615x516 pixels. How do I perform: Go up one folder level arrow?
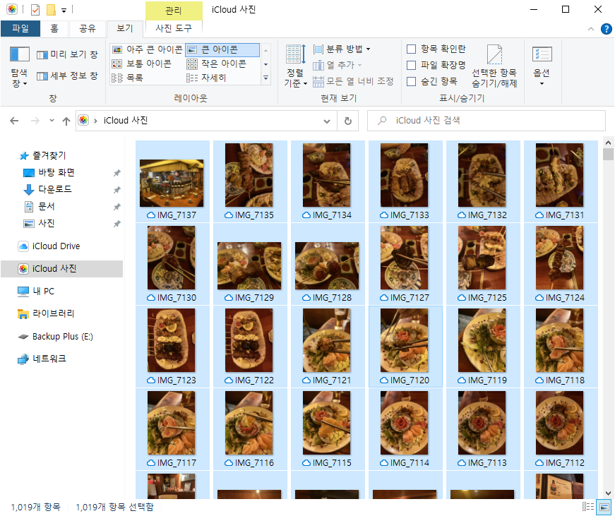[x=66, y=121]
